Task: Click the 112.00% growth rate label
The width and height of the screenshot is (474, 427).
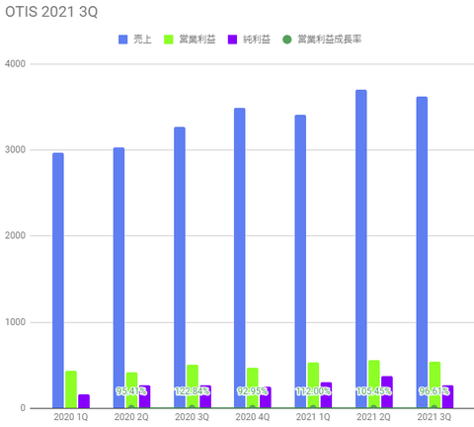Action: [x=313, y=391]
